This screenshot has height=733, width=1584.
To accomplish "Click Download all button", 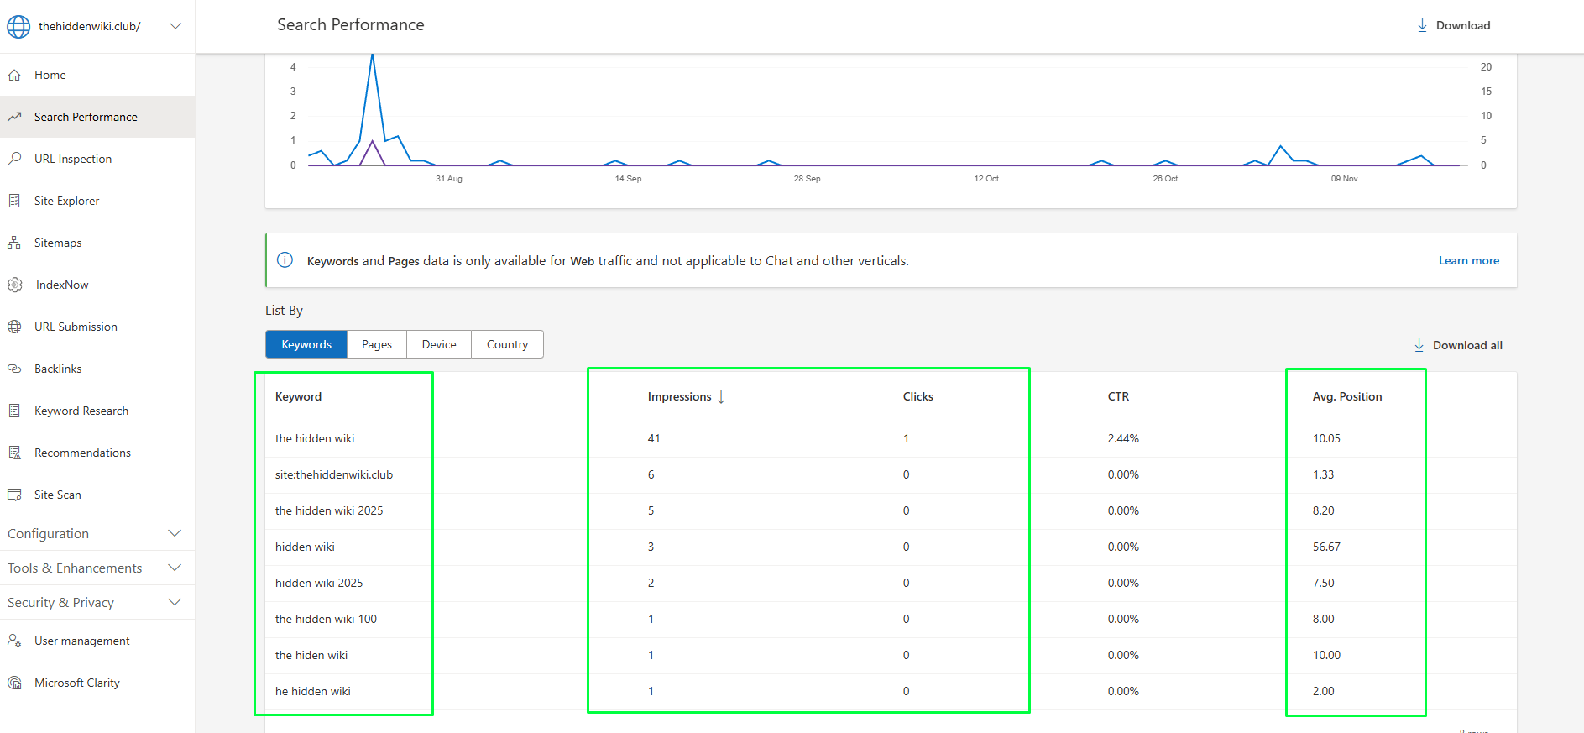I will coord(1458,345).
